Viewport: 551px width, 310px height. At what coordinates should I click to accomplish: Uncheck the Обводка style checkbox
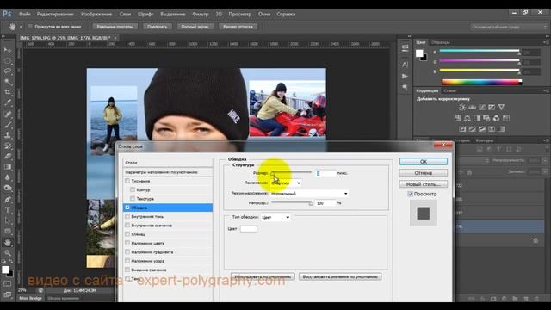pyautogui.click(x=127, y=208)
